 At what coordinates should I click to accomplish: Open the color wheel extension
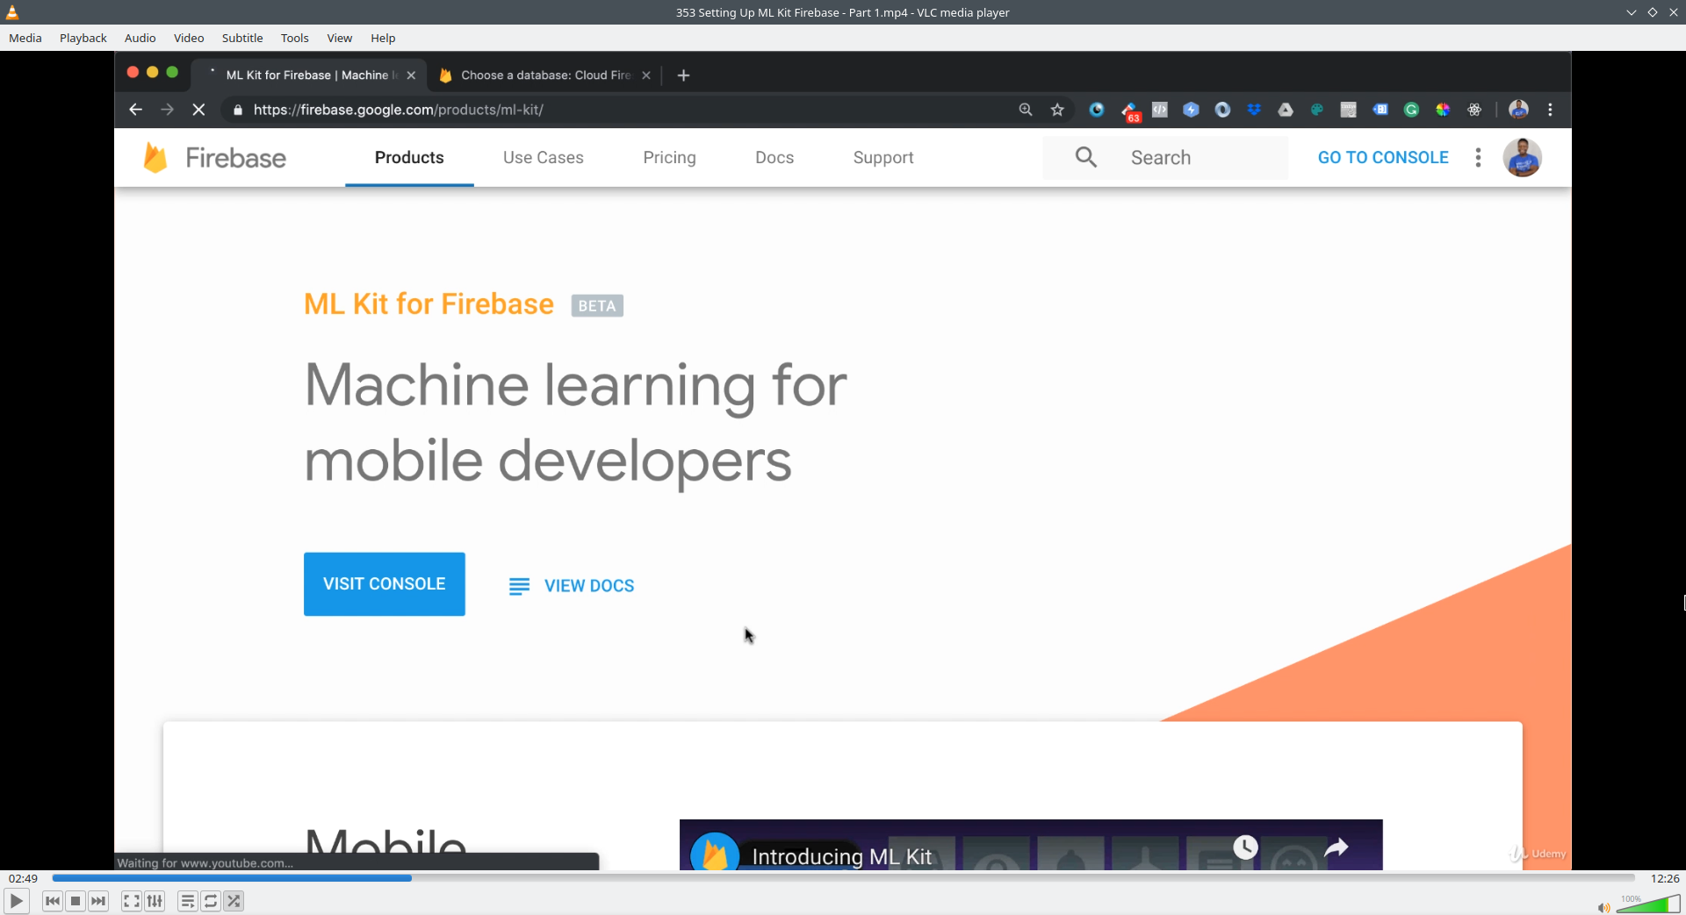click(x=1443, y=110)
